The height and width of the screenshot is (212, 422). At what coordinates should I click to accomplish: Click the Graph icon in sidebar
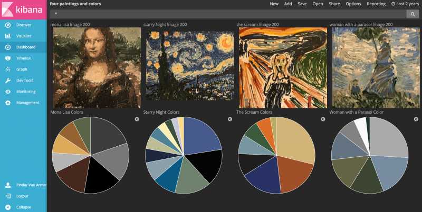[8, 69]
